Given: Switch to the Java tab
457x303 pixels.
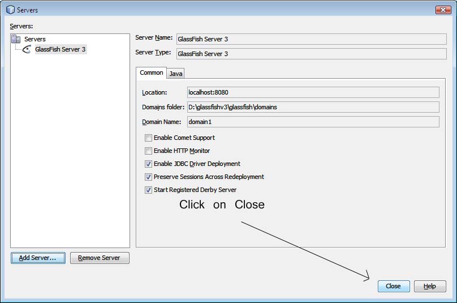Looking at the screenshot, I should [x=176, y=74].
